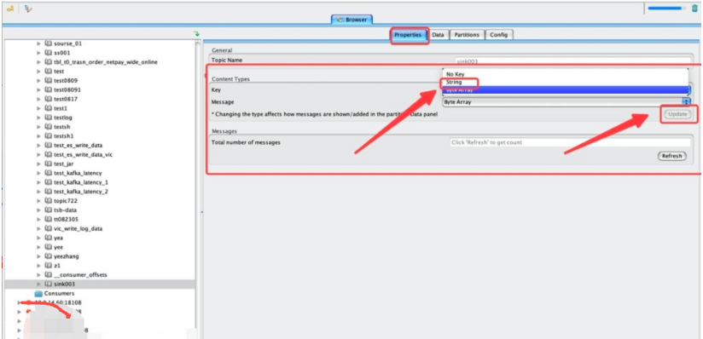Image resolution: width=703 pixels, height=339 pixels.
Task: Click the topic icon beside testlog
Action: pos(49,118)
